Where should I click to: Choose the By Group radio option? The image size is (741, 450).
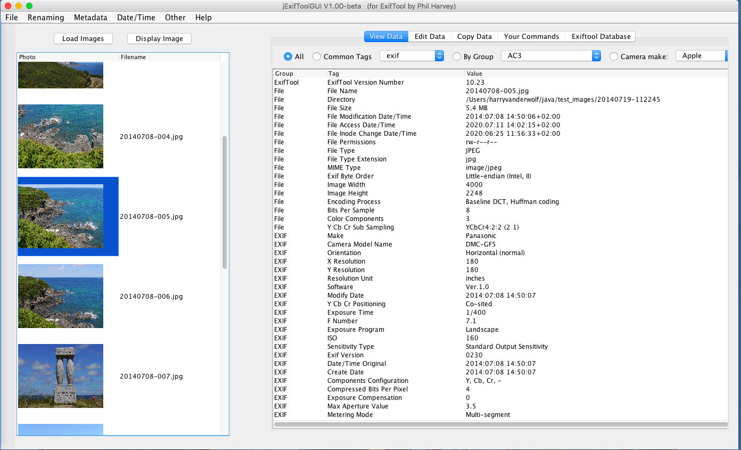pyautogui.click(x=456, y=56)
